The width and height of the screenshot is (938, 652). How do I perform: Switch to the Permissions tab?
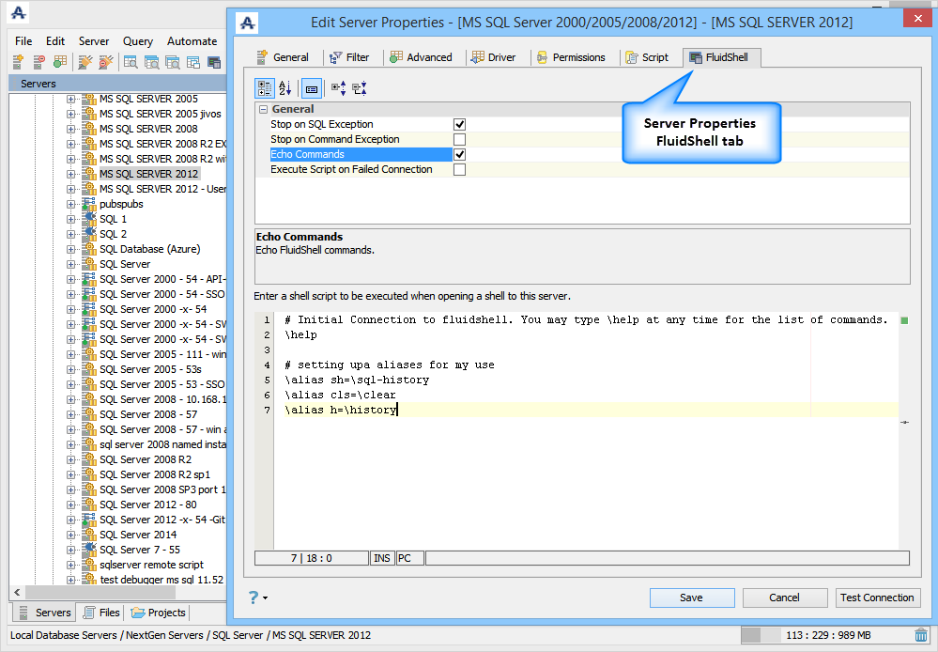(571, 57)
